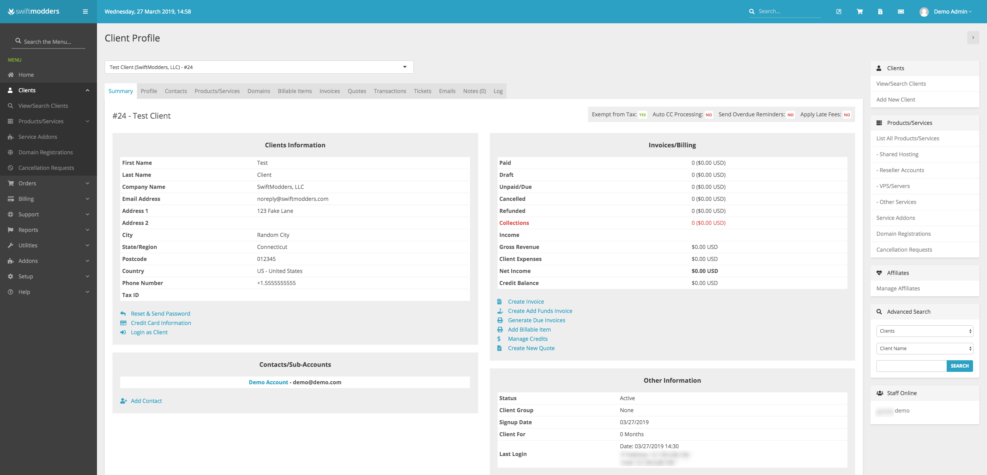
Task: Switch to the Invoices tab
Action: coord(329,91)
